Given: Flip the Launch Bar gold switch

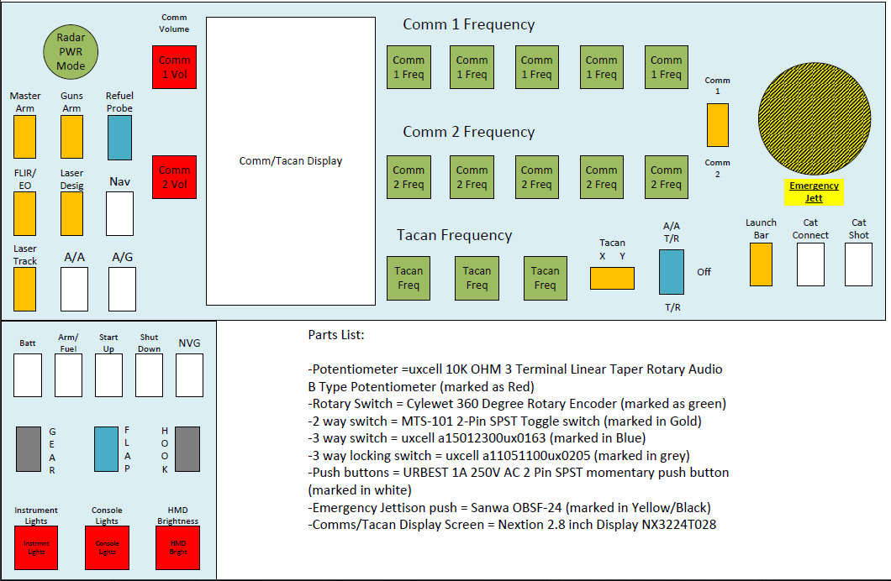Looking at the screenshot, I should [x=761, y=264].
